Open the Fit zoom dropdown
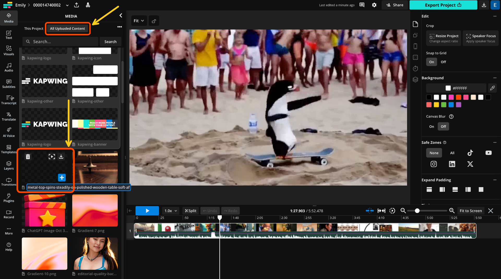The height and width of the screenshot is (279, 501). (139, 21)
